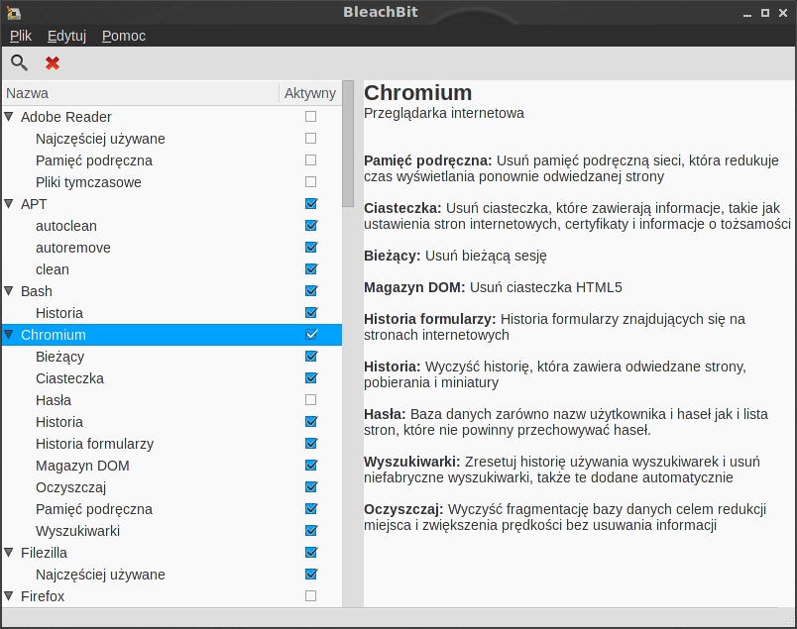Screen dimensions: 797x629
Task: Minimize the BleachBit window
Action: [746, 14]
